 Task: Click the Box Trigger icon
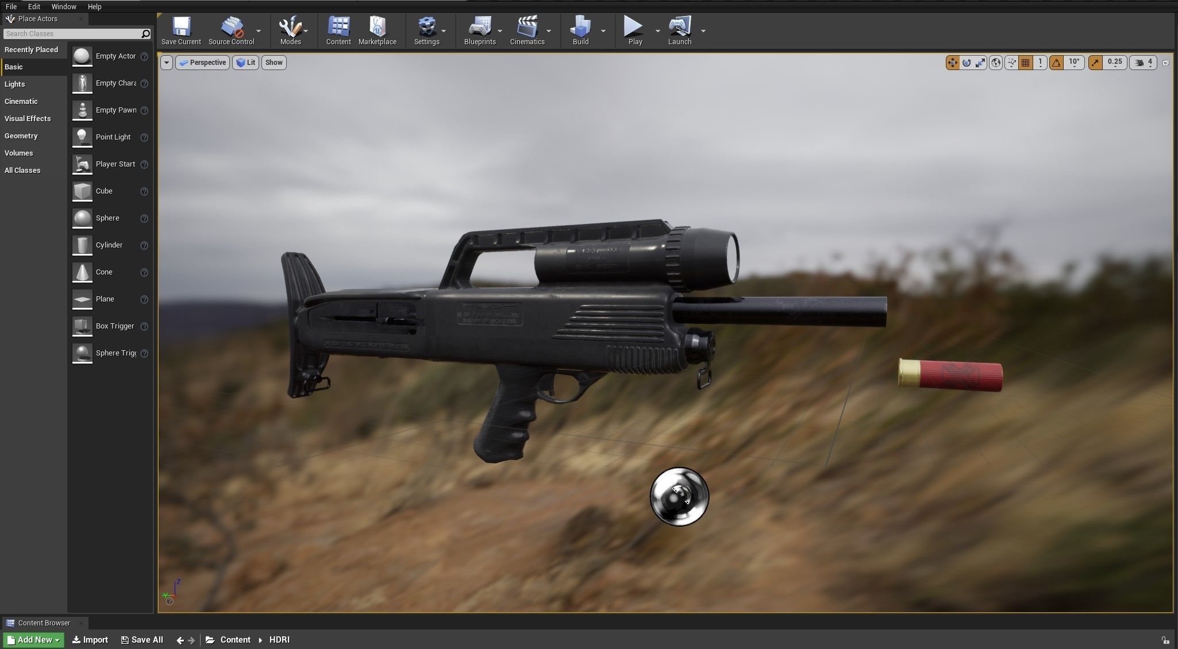82,326
